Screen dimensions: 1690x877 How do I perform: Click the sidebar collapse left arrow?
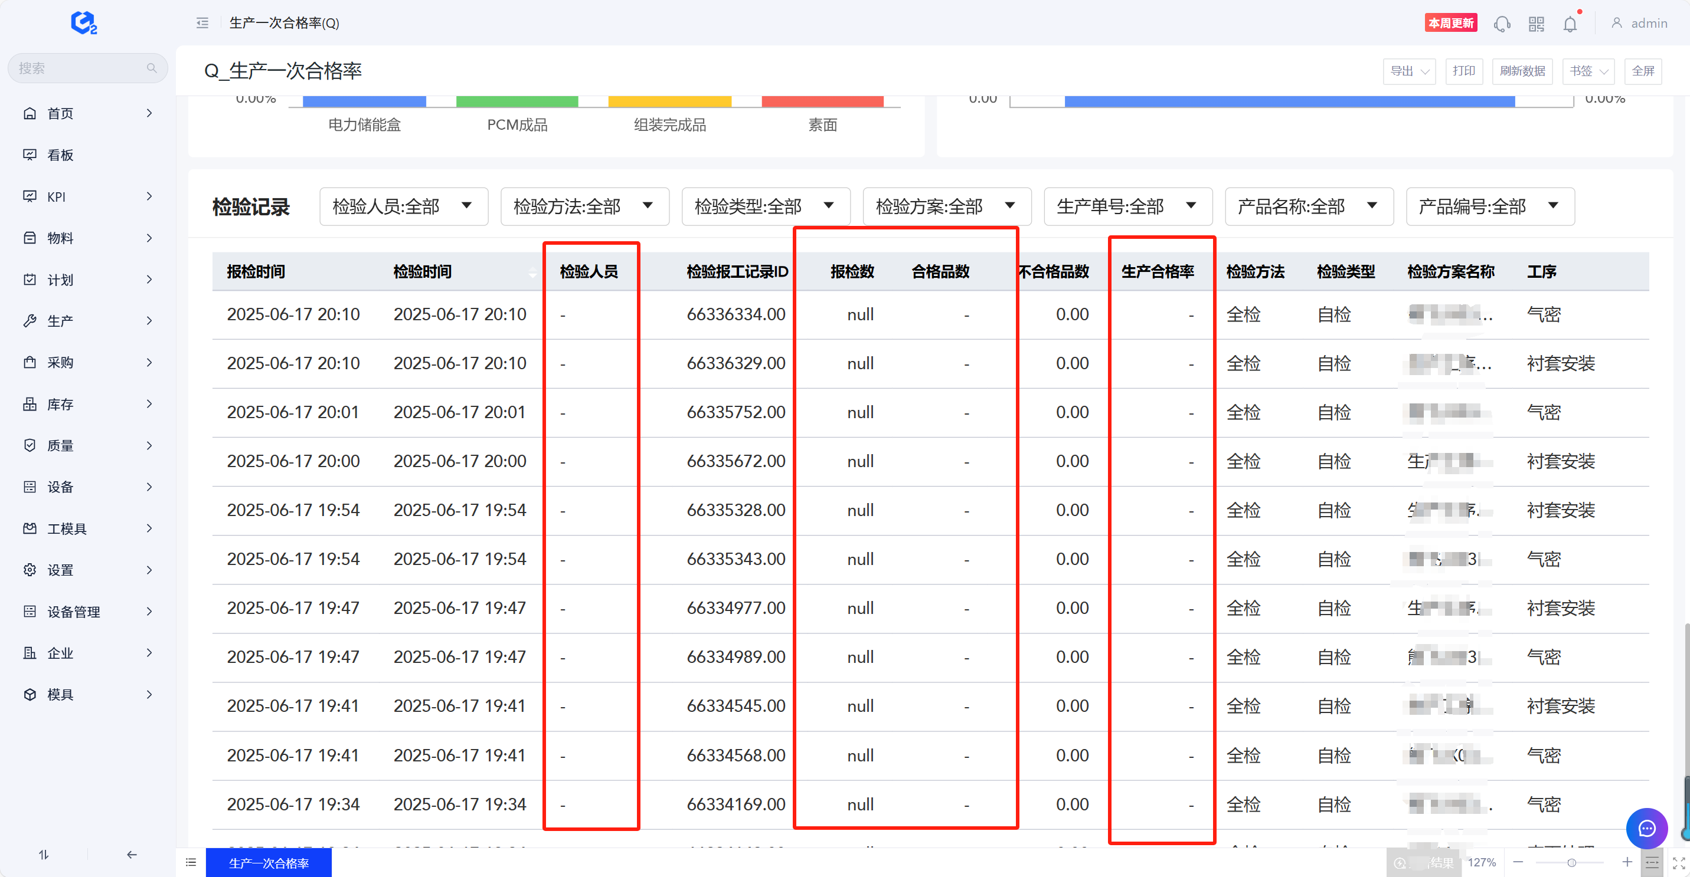[x=131, y=854]
